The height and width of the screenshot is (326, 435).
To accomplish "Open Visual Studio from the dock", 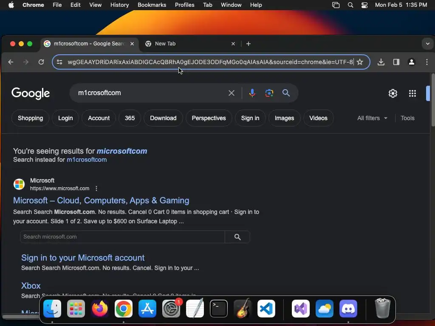I will point(301,309).
